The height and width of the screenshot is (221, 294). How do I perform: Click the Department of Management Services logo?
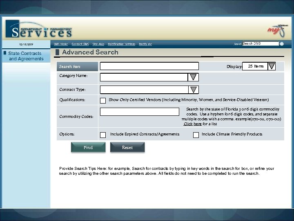coord(39,29)
